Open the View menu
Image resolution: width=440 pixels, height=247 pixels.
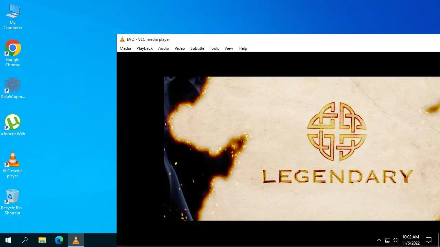[x=229, y=48]
